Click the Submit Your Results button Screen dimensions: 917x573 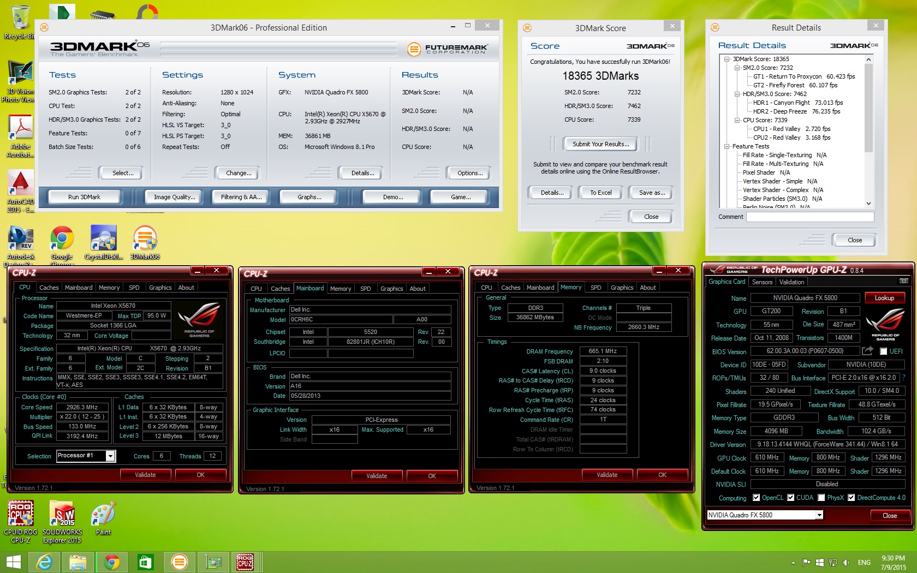600,144
